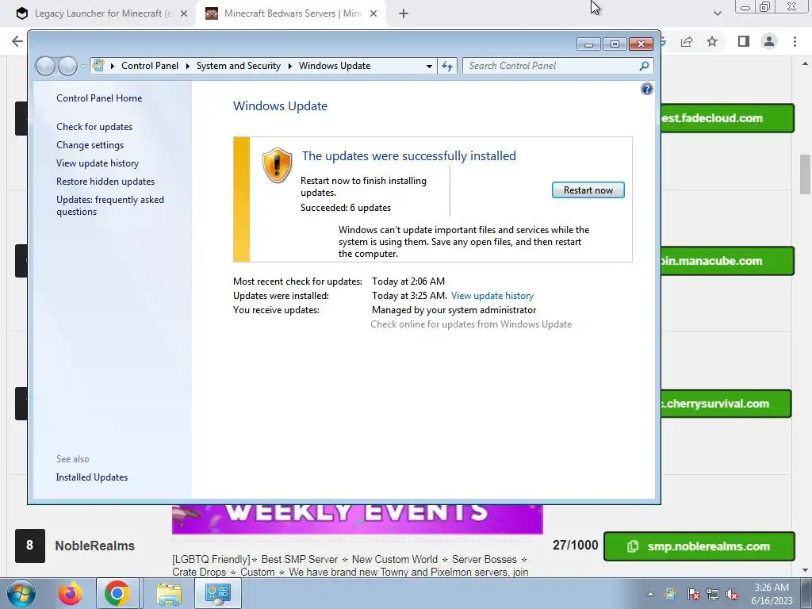Open a new browser tab
The image size is (812, 609).
[x=404, y=14]
